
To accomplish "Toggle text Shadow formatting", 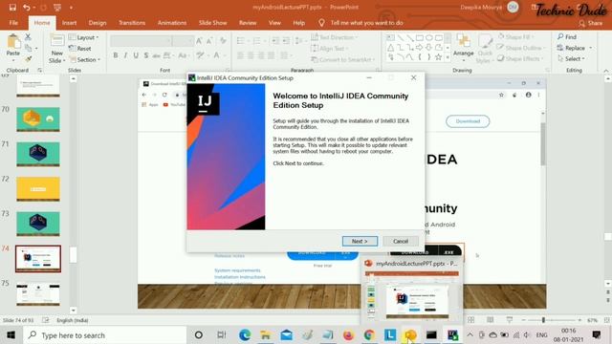I will [145, 55].
